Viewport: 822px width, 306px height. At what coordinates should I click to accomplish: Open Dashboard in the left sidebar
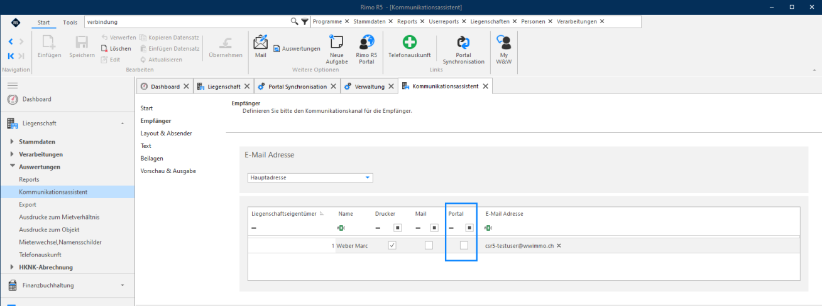coord(37,99)
